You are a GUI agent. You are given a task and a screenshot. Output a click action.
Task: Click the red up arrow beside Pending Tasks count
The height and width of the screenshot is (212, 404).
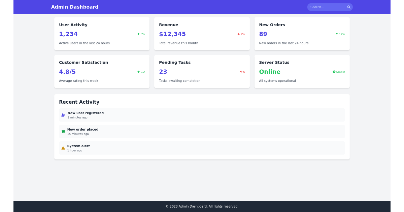pyautogui.click(x=240, y=72)
